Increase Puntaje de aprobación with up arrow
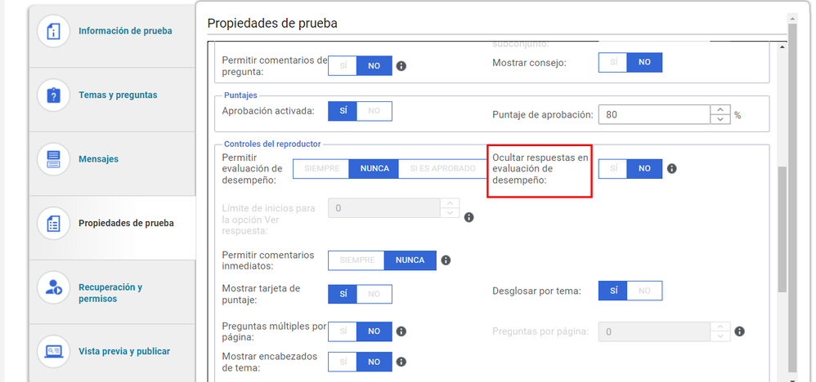Screen dimensions: 816x382 point(720,109)
